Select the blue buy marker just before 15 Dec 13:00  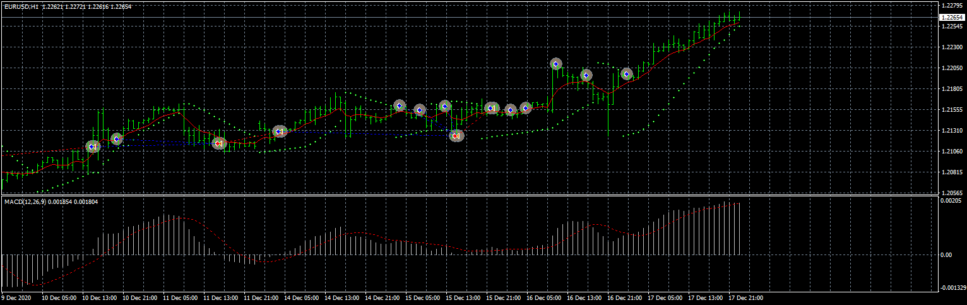(x=444, y=106)
